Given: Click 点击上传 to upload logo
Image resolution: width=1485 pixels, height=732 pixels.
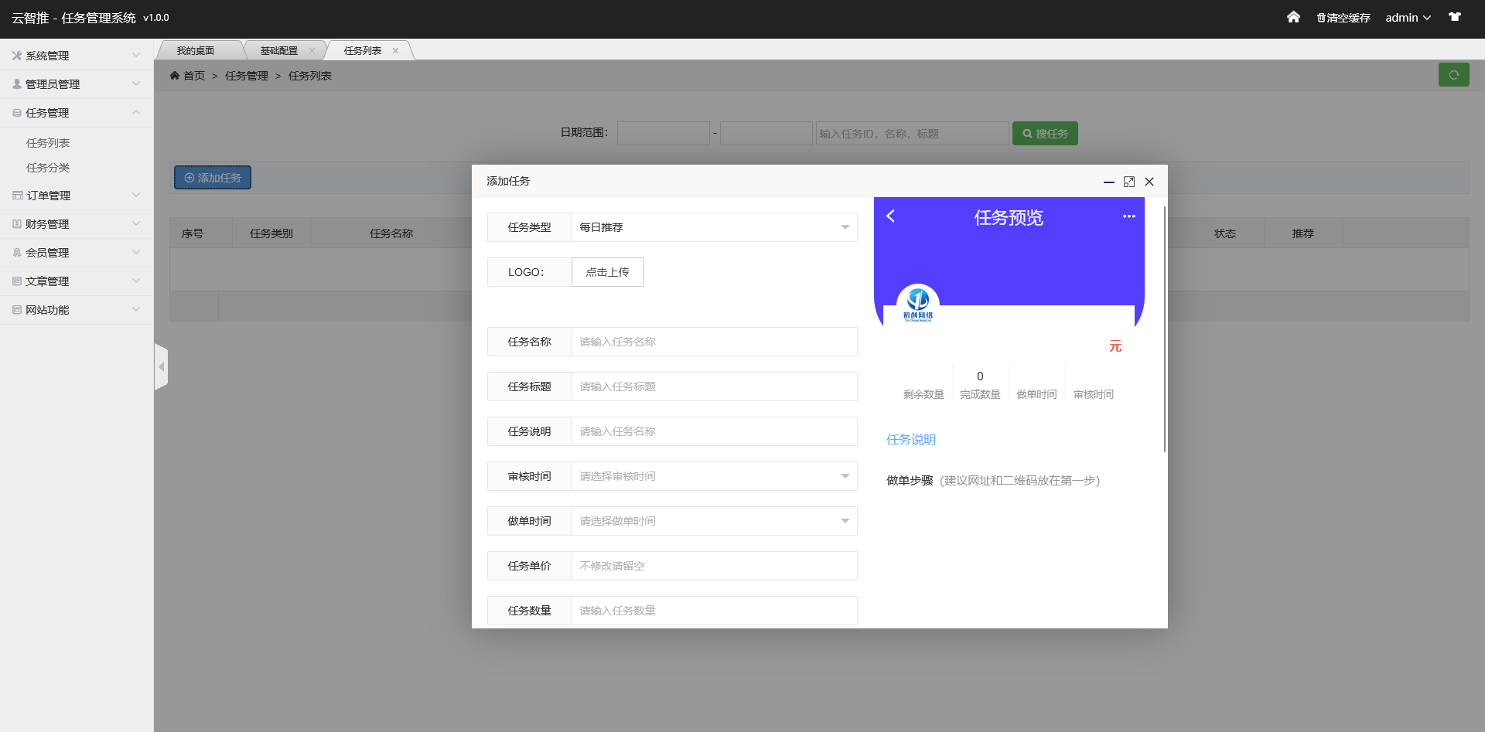Looking at the screenshot, I should [x=607, y=272].
